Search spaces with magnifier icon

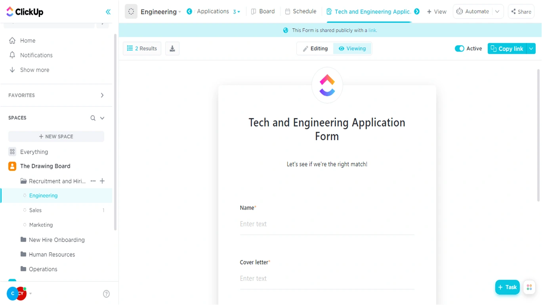[93, 118]
